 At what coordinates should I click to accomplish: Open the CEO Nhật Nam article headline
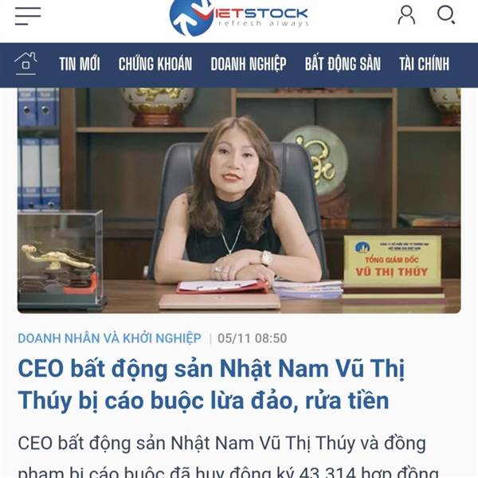[x=211, y=385]
